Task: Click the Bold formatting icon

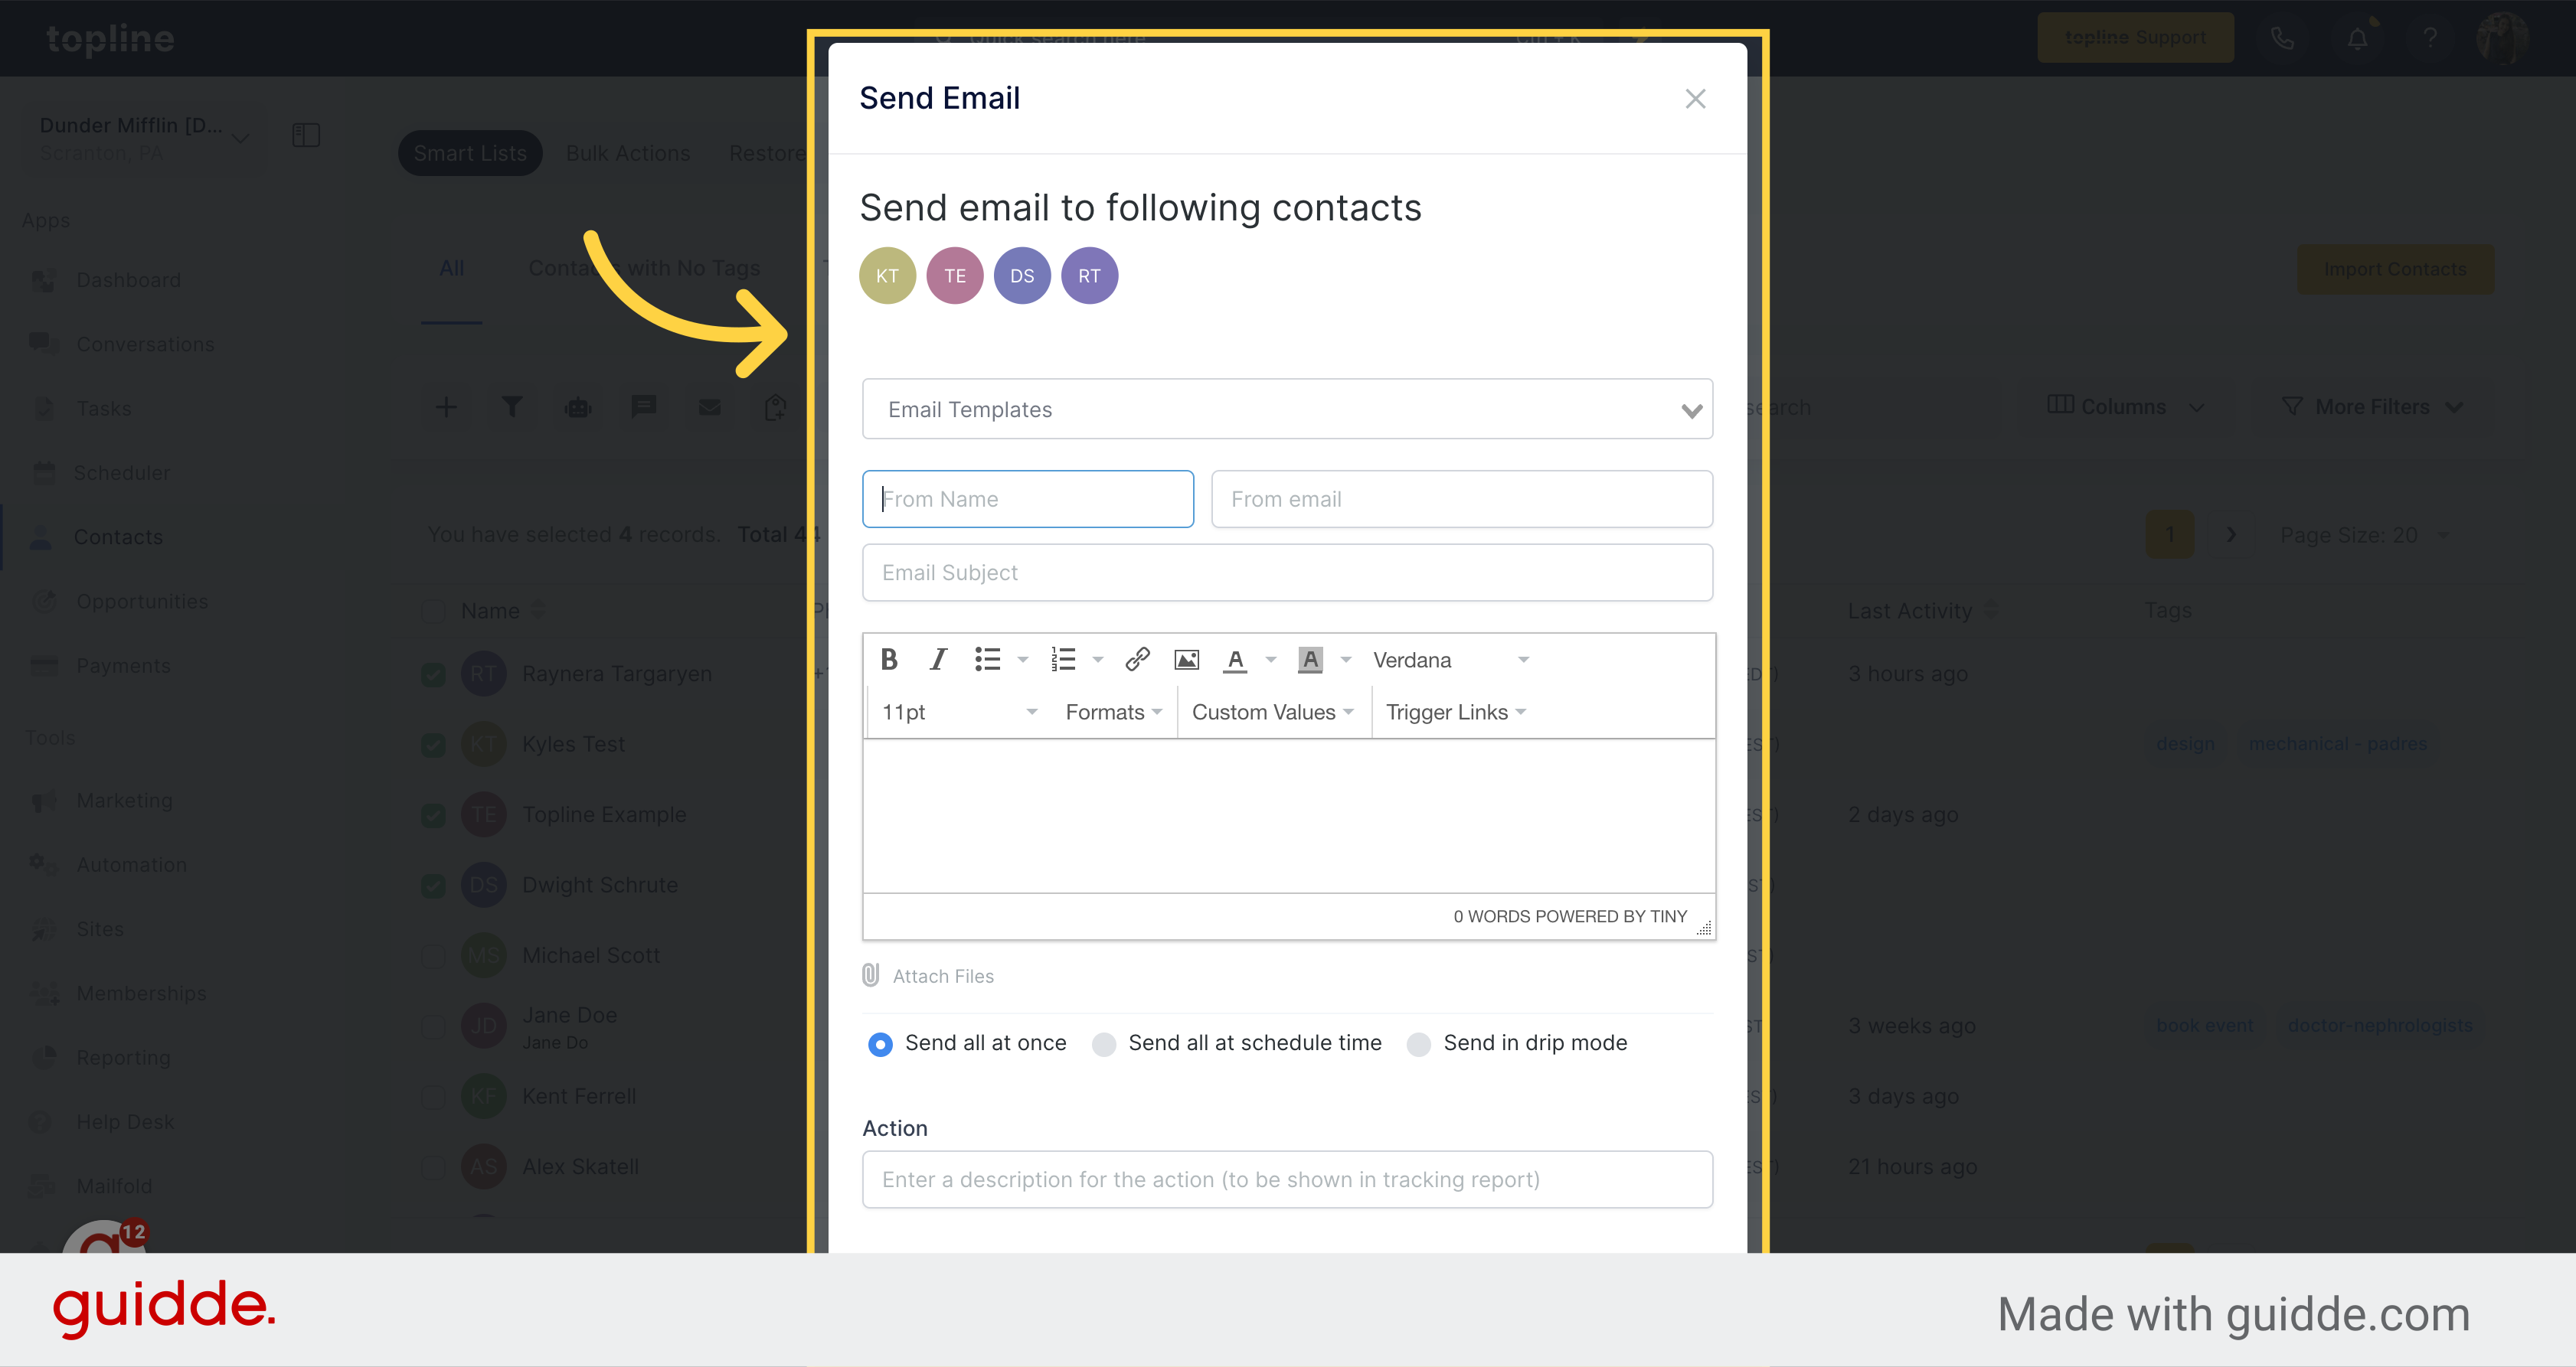Action: point(889,659)
